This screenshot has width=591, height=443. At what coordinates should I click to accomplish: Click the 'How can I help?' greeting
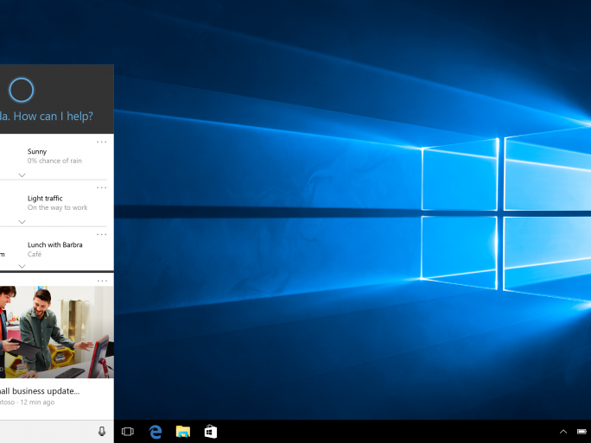54,116
